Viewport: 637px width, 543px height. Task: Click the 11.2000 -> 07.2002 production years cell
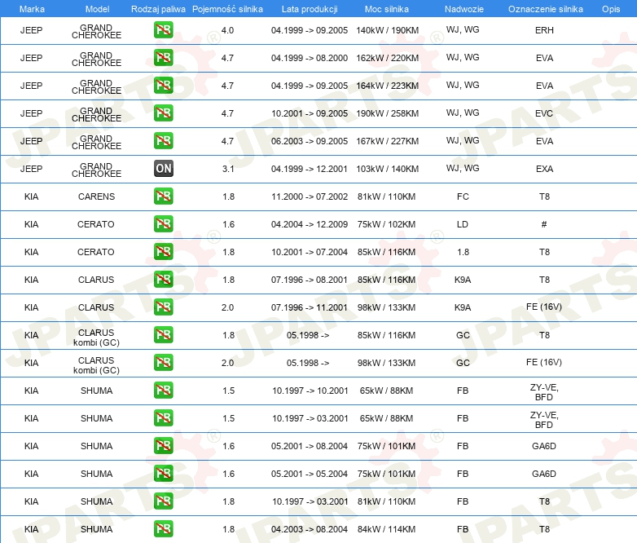tap(310, 196)
